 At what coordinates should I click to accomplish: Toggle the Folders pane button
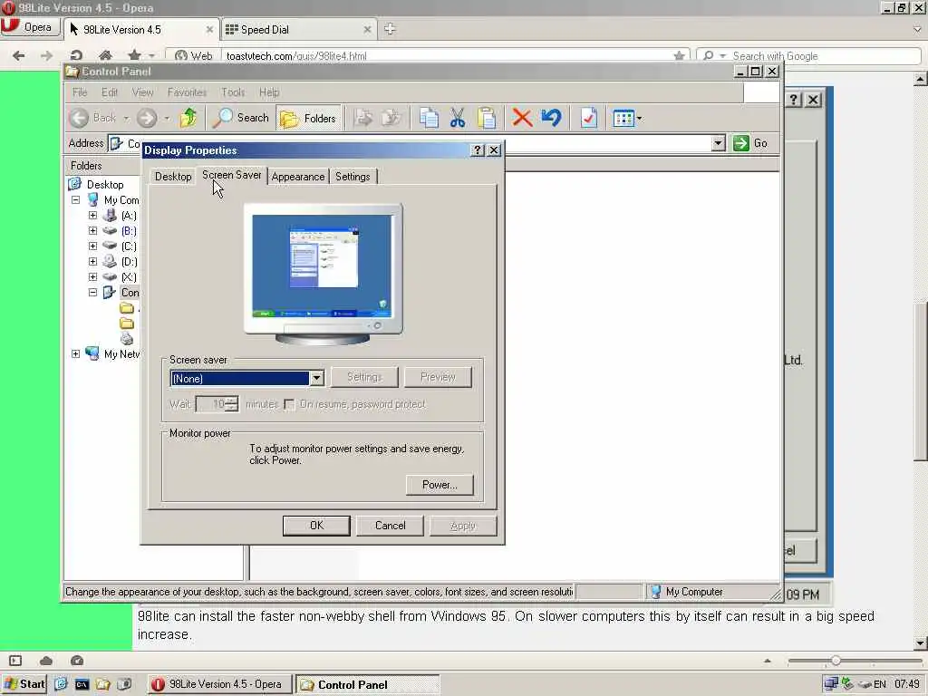coord(308,119)
